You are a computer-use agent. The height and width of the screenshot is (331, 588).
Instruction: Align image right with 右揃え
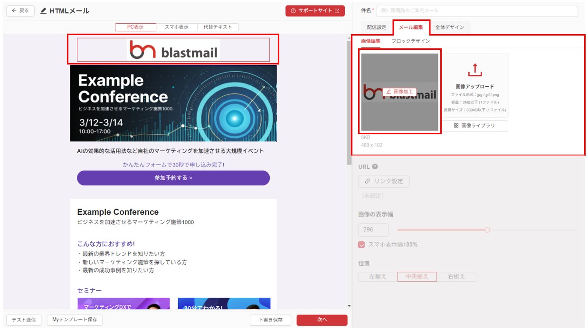456,276
